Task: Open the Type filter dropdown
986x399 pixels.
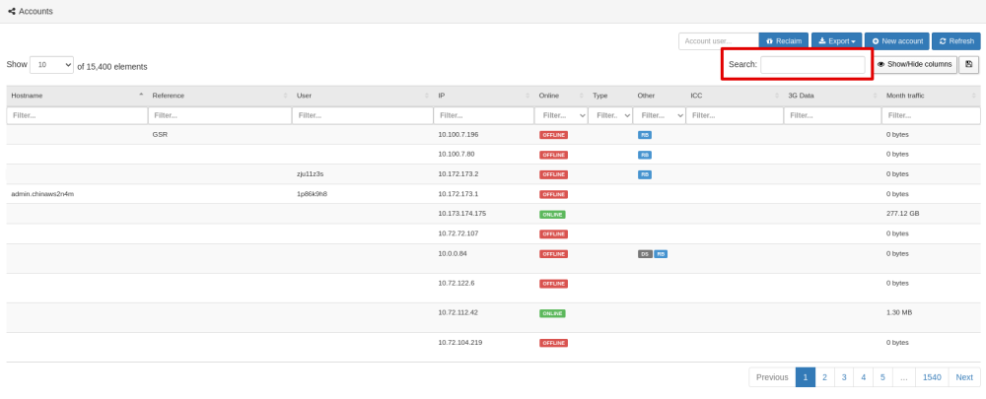Action: [x=610, y=115]
